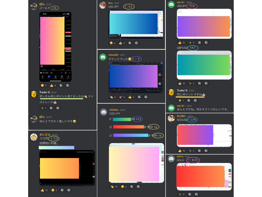The width and height of the screenshot is (262, 197).
Task: Open masashi's Discord avatar
Action: pyautogui.click(x=103, y=57)
